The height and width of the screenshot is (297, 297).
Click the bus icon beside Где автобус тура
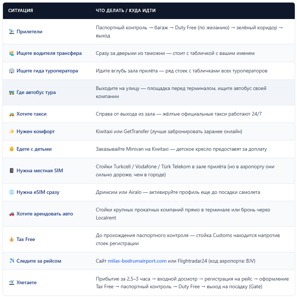(x=12, y=93)
